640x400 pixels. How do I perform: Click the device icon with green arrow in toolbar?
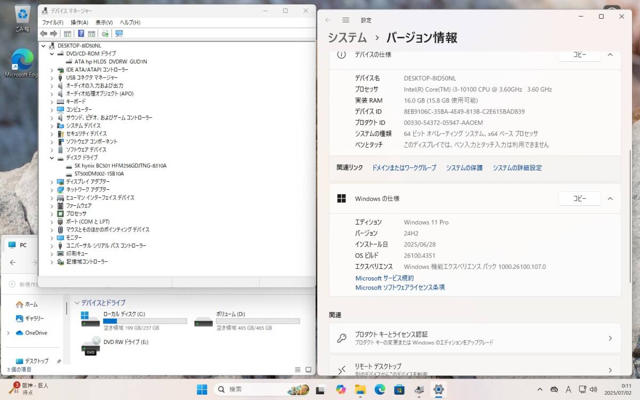(105, 34)
